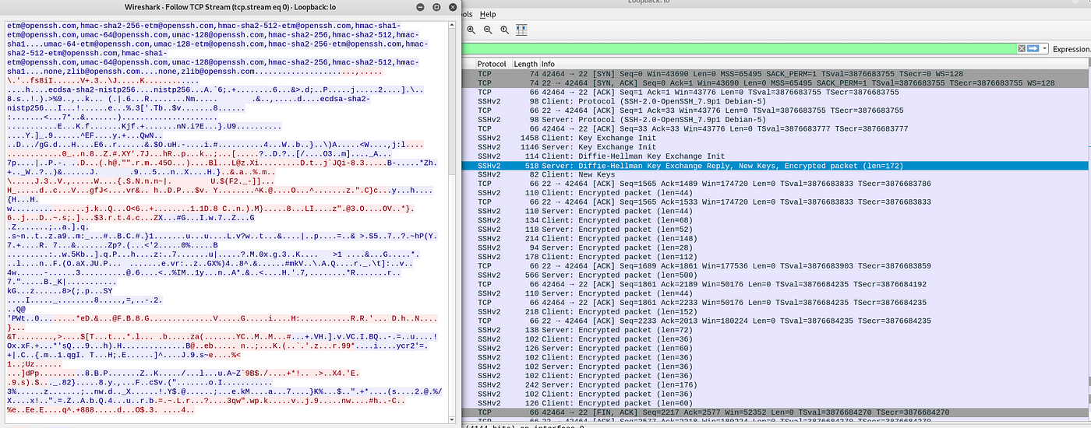The width and height of the screenshot is (1091, 428).
Task: Click stream line containing 'ecdsa-sha2-nistp256....nistp256...A'
Action: [217, 89]
